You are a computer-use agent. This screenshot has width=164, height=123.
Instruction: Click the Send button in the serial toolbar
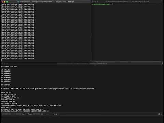coord(55,114)
